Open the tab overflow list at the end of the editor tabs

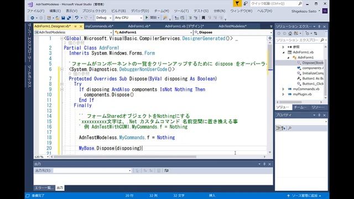point(271,27)
